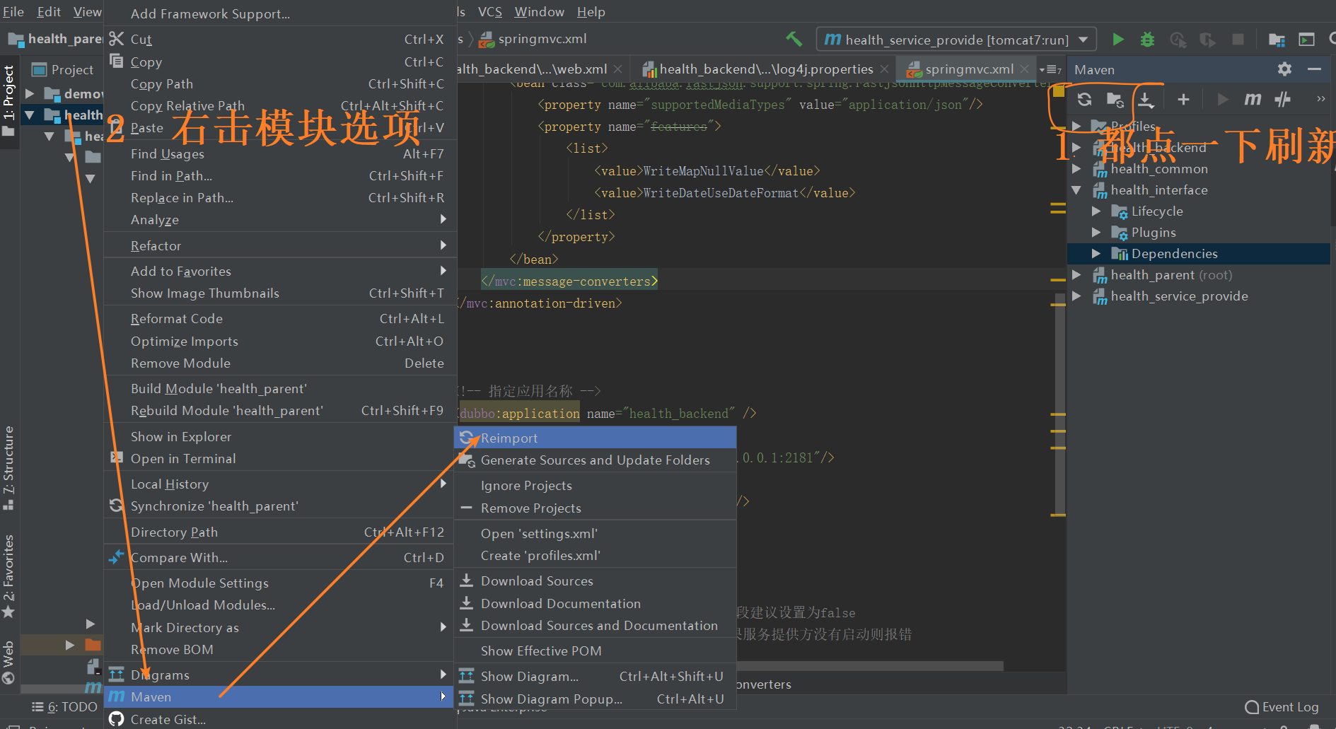
Task: Choose Download Sources menu entry
Action: (595, 581)
